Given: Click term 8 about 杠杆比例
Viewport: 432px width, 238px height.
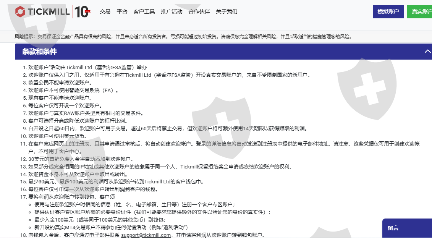Looking at the screenshot, I should pos(78,121).
